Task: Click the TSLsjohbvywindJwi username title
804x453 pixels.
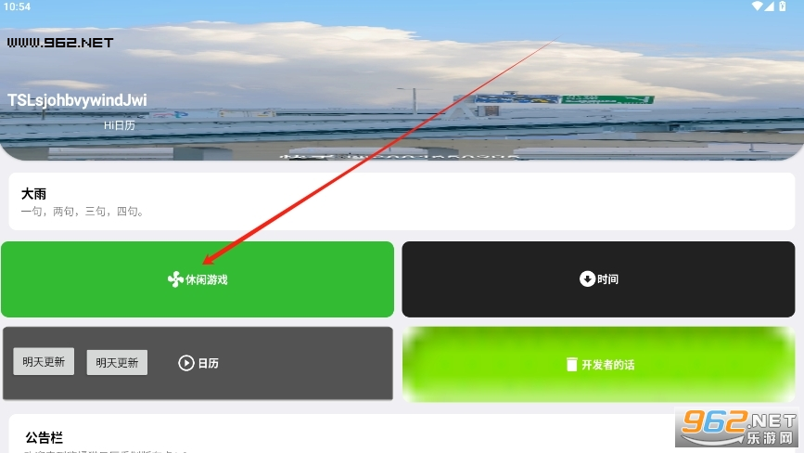Action: (77, 100)
